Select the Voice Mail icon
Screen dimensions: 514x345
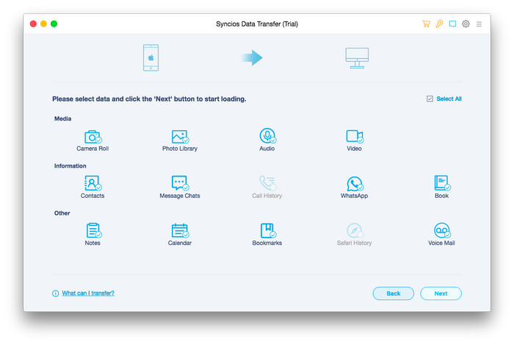pyautogui.click(x=442, y=230)
